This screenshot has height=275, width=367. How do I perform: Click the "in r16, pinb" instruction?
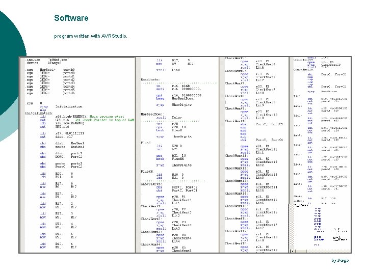173,86
